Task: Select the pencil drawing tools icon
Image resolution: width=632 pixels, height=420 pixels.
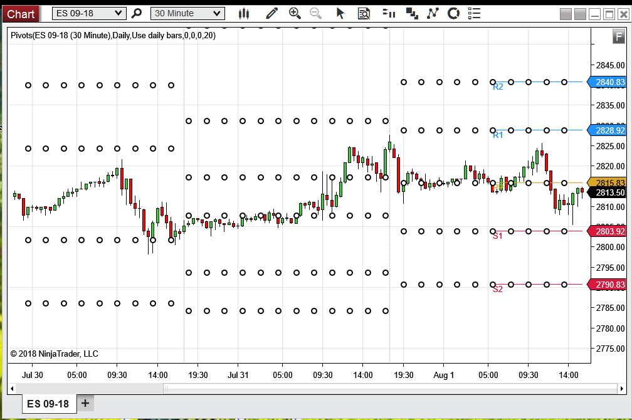Action: 271,14
